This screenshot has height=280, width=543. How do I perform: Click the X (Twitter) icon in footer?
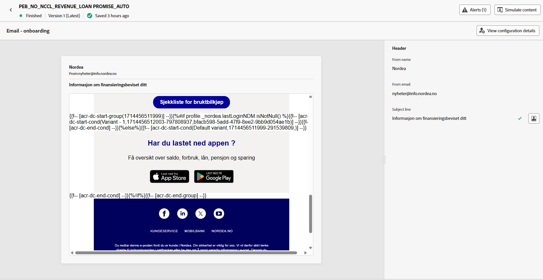pyautogui.click(x=201, y=214)
